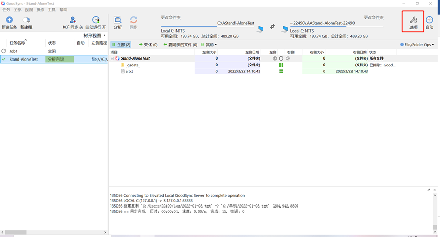
Task: Click right path AAStand-AloneTest-22490 field
Action: click(x=322, y=23)
